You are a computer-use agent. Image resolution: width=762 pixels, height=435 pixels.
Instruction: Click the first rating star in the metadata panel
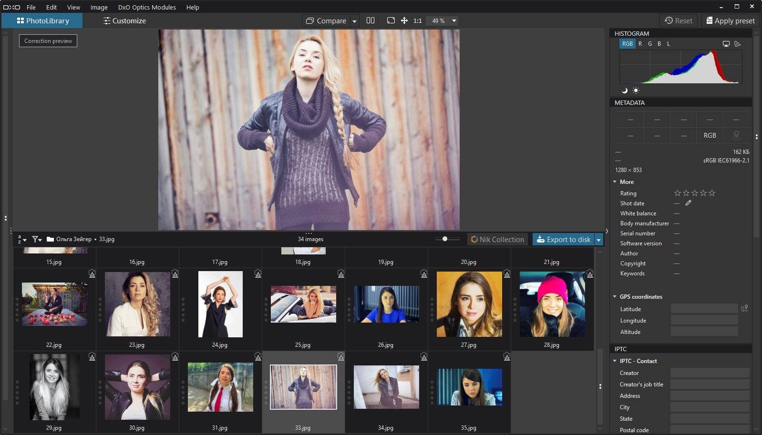(x=678, y=193)
